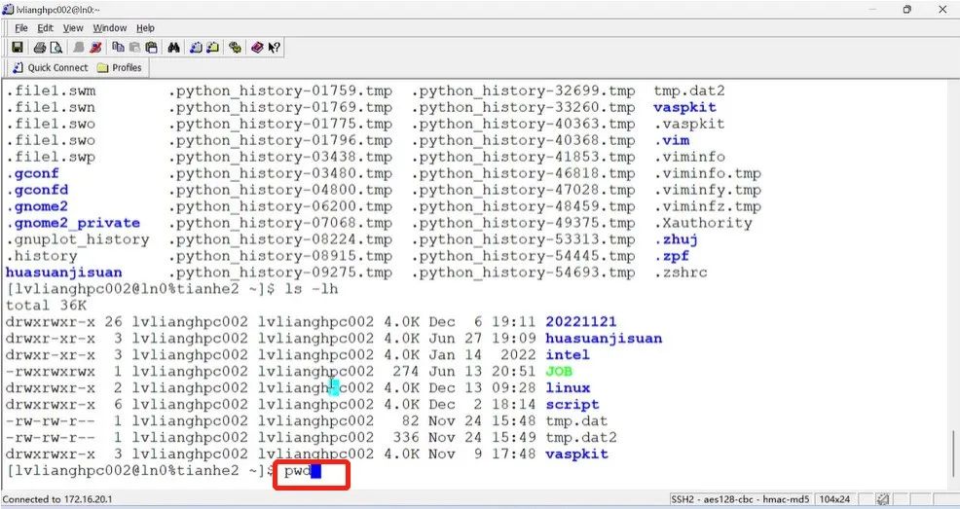Click the 'SSH2 - aes128-cbc - hmac-md5' status entry
This screenshot has height=509, width=960.
coord(740,499)
